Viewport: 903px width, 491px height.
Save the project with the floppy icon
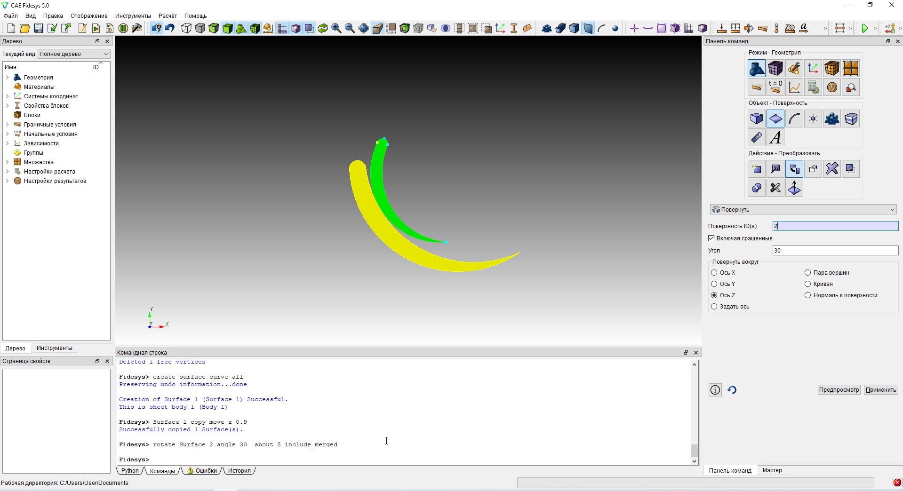(38, 29)
